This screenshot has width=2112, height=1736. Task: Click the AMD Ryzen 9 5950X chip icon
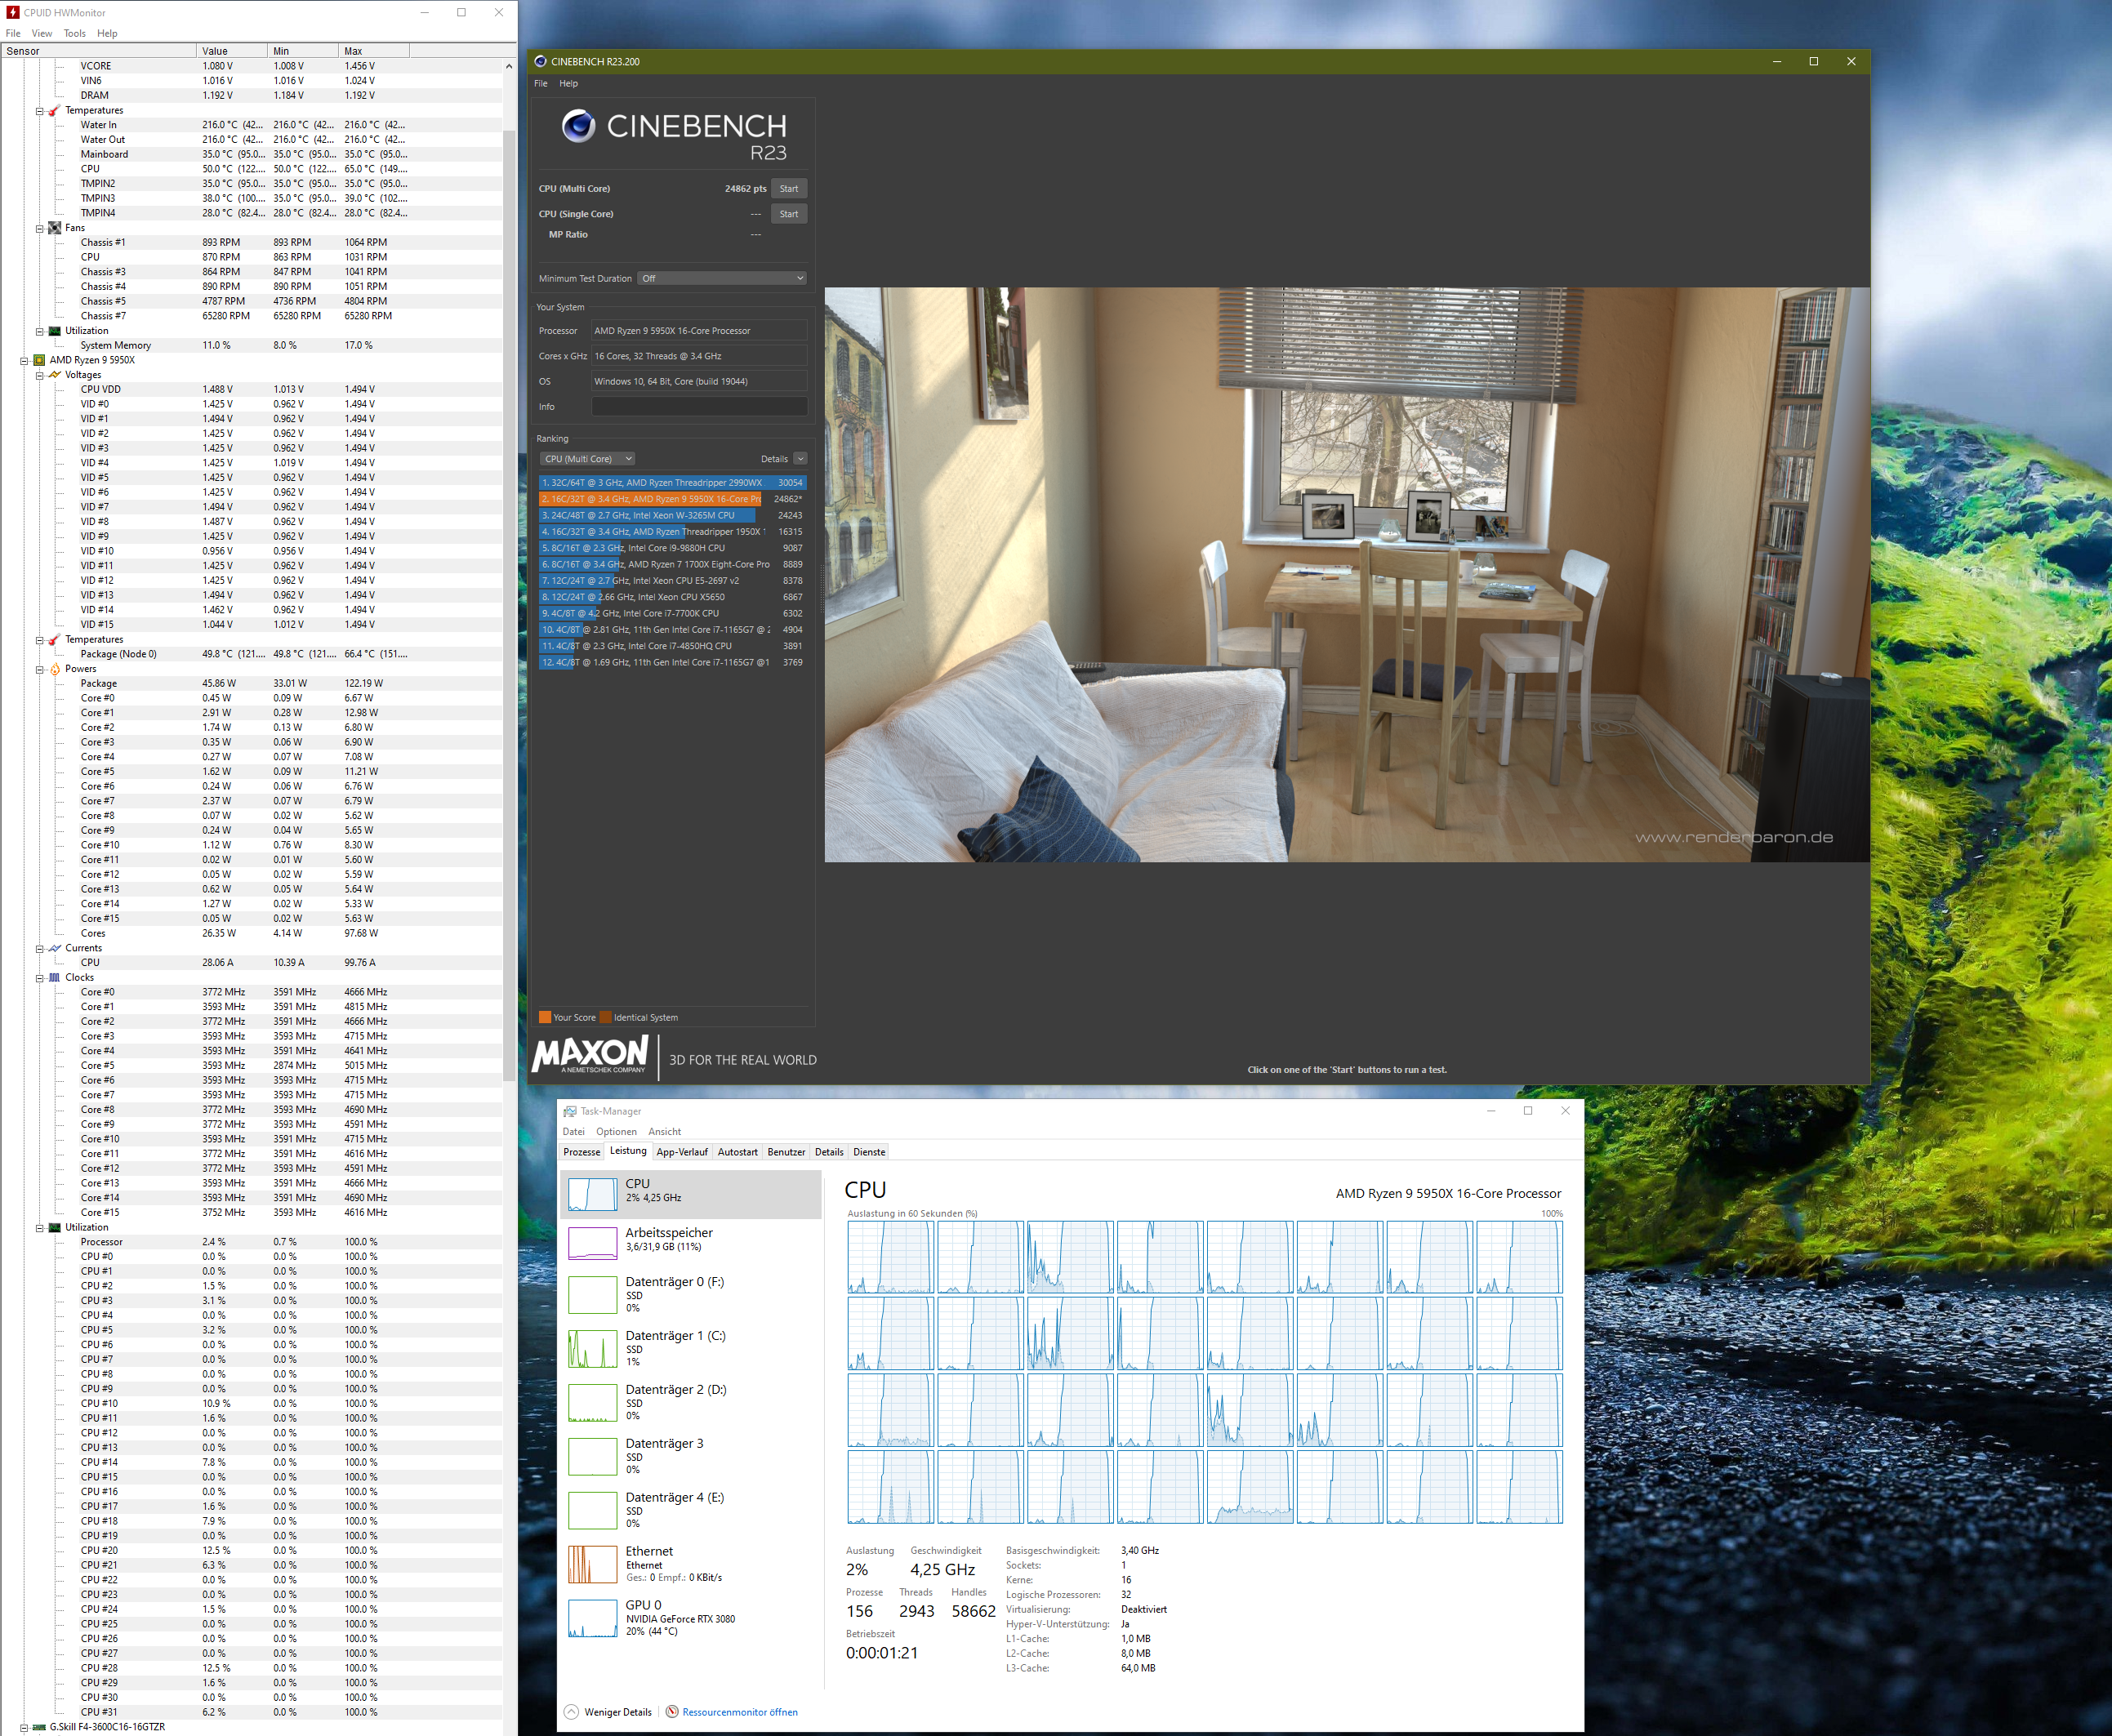tap(39, 360)
